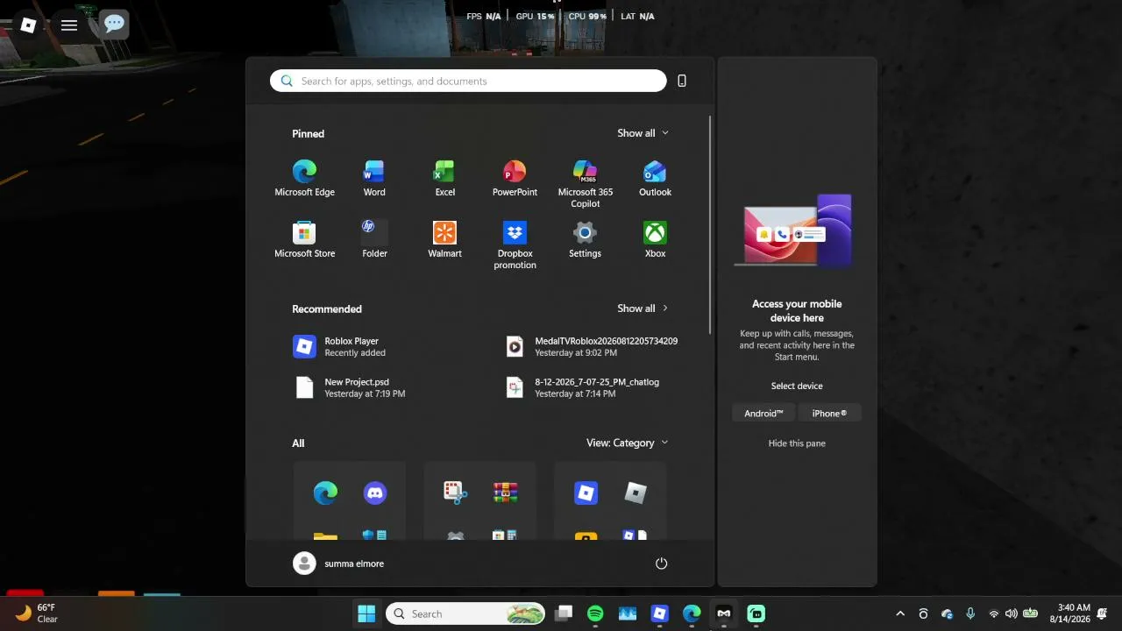Screen dimensions: 1122x631
Task: Launch the Walmart pinned app
Action: (444, 239)
